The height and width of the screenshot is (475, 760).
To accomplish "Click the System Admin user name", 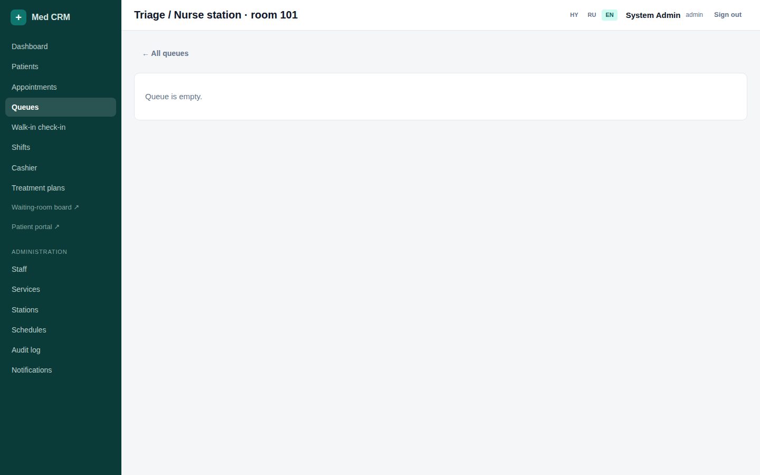I will 653,15.
